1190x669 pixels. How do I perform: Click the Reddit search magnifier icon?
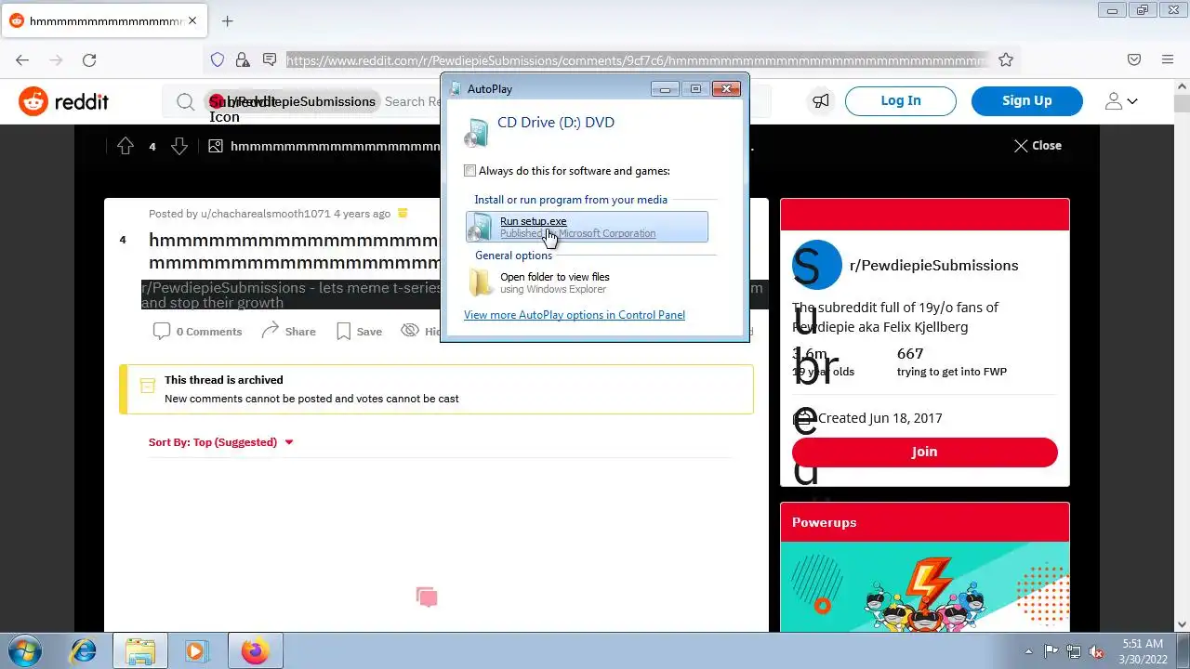[186, 101]
